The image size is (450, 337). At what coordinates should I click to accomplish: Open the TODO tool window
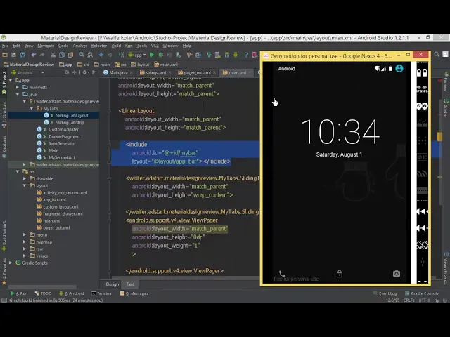(43, 293)
